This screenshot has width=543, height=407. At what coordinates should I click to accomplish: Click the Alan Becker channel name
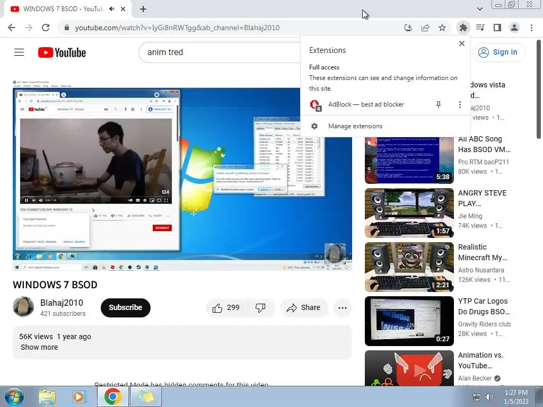(475, 378)
